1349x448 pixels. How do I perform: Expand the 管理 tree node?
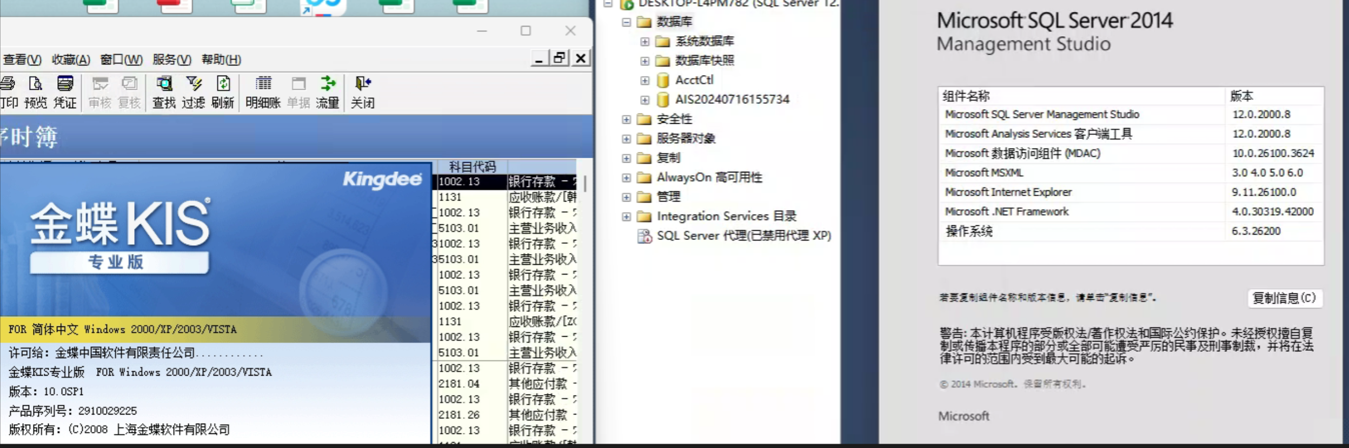[626, 197]
